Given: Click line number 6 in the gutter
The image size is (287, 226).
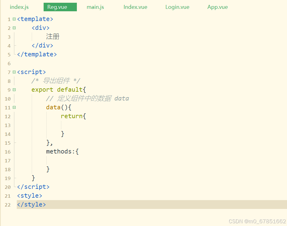Looking at the screenshot, I should point(9,63).
